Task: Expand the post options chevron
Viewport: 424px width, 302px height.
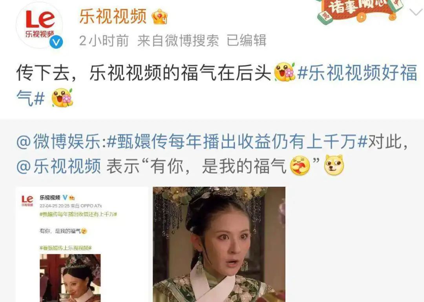Action: click(415, 12)
